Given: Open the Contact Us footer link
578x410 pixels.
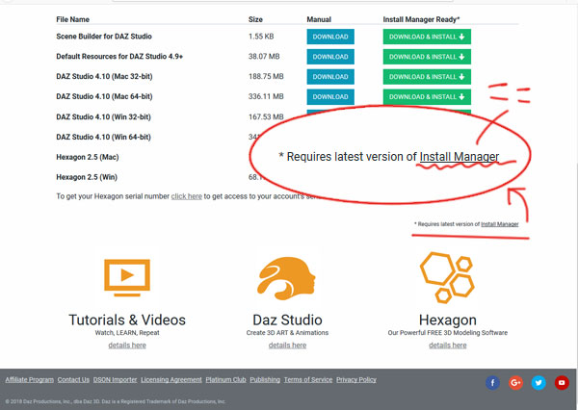Looking at the screenshot, I should pyautogui.click(x=73, y=380).
